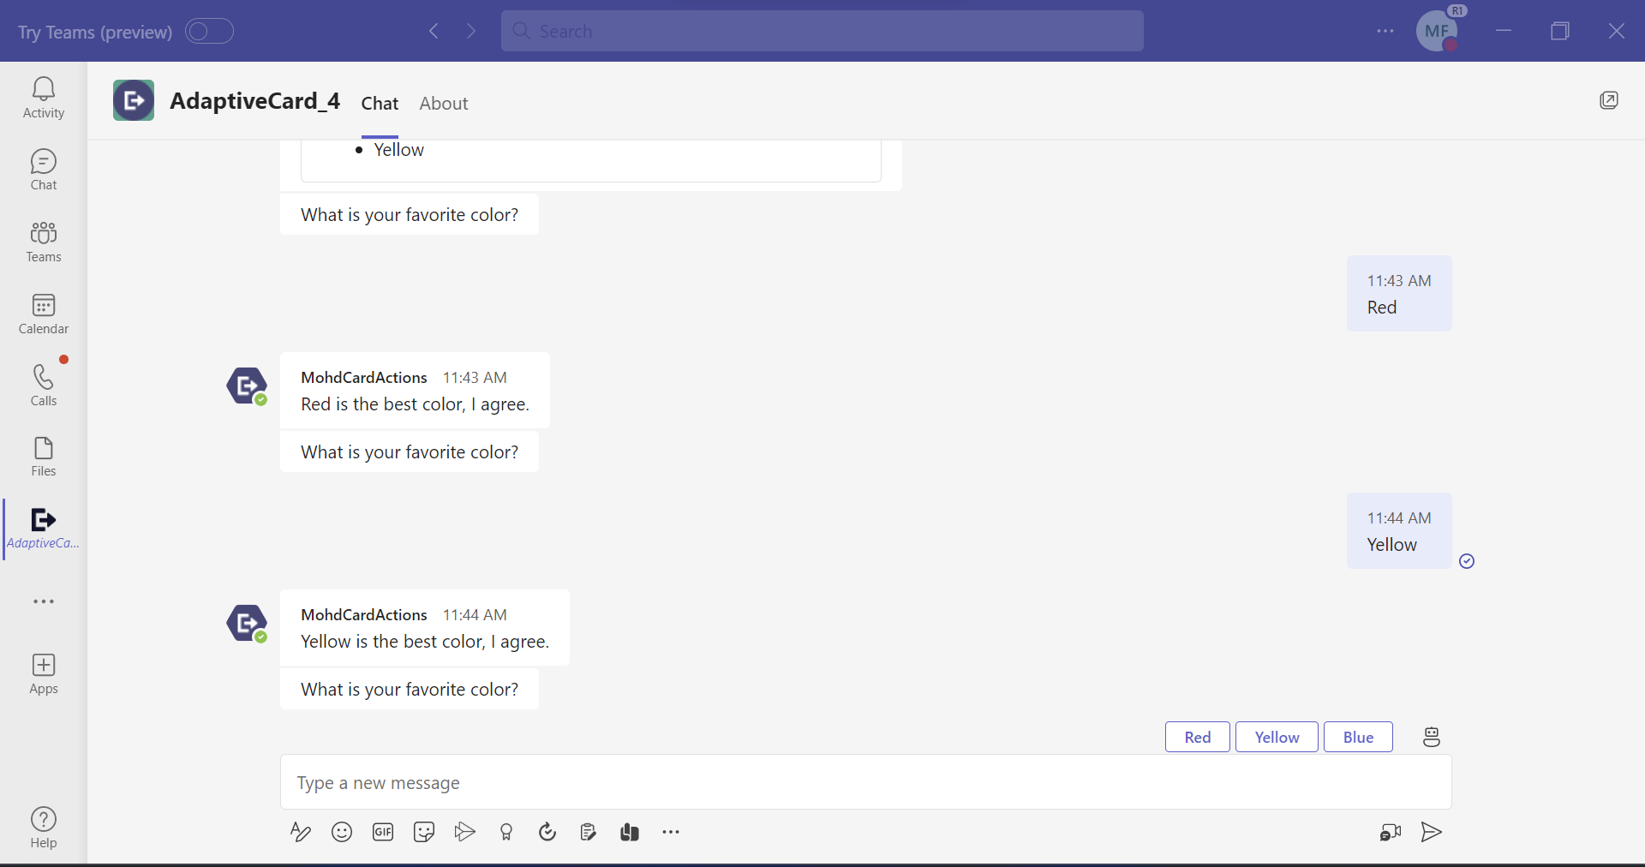Open the Sticker picker
Screen dimensions: 1645x867
(424, 832)
